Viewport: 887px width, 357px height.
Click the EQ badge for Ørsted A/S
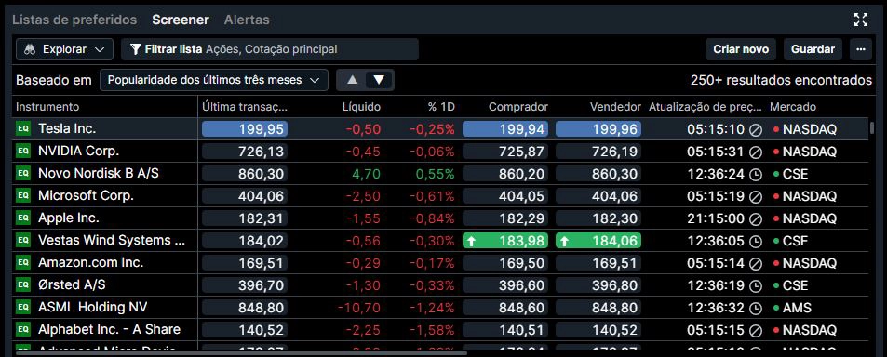(22, 285)
